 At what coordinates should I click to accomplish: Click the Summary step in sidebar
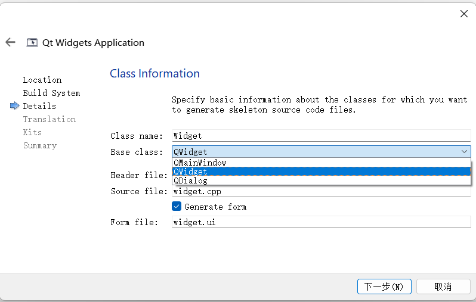coord(40,145)
